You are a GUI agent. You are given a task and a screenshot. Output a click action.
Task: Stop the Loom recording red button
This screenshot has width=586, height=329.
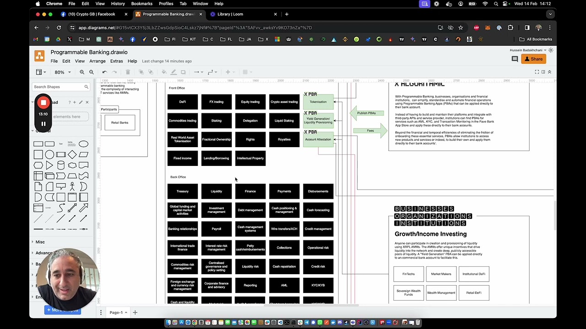43,103
